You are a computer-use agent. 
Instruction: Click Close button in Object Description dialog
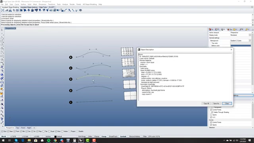[x=227, y=103]
